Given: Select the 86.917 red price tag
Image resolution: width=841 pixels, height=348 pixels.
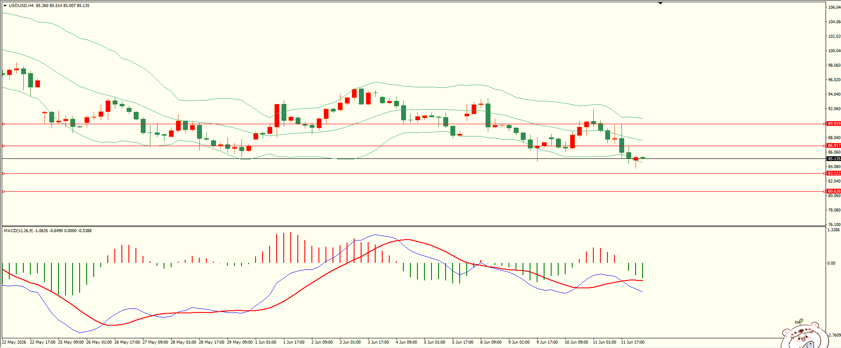Looking at the screenshot, I should (x=834, y=146).
